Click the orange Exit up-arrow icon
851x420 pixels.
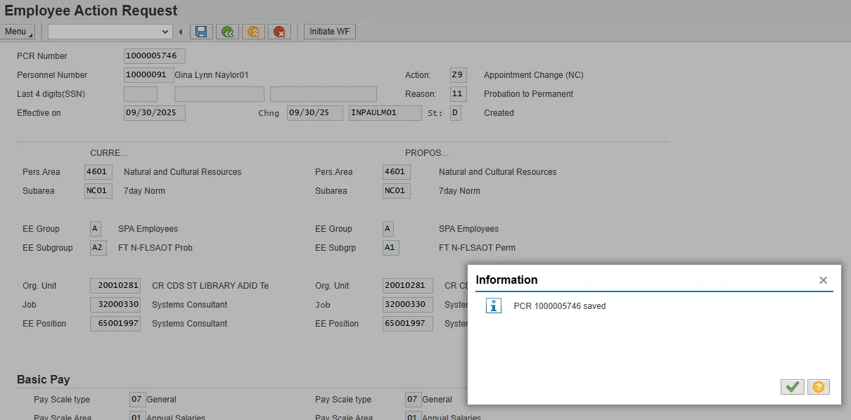pos(253,32)
